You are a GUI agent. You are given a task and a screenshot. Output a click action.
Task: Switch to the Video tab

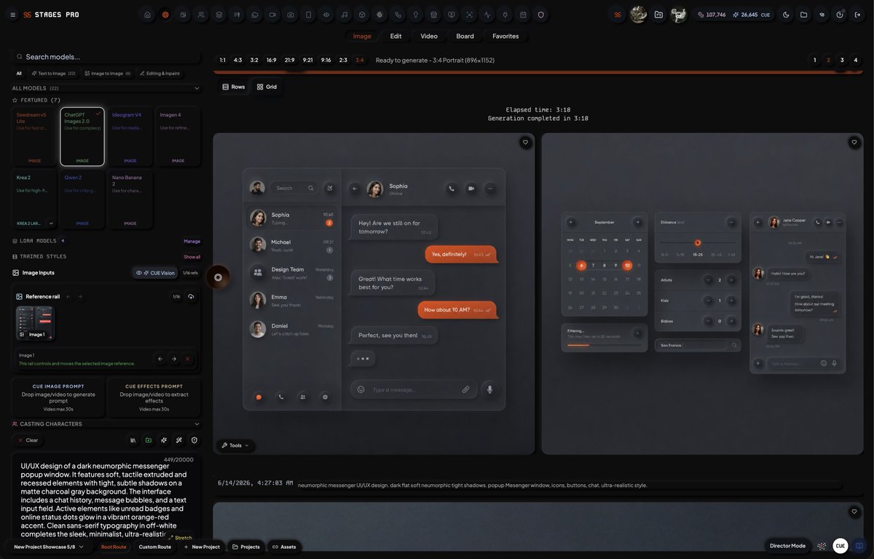pyautogui.click(x=429, y=36)
